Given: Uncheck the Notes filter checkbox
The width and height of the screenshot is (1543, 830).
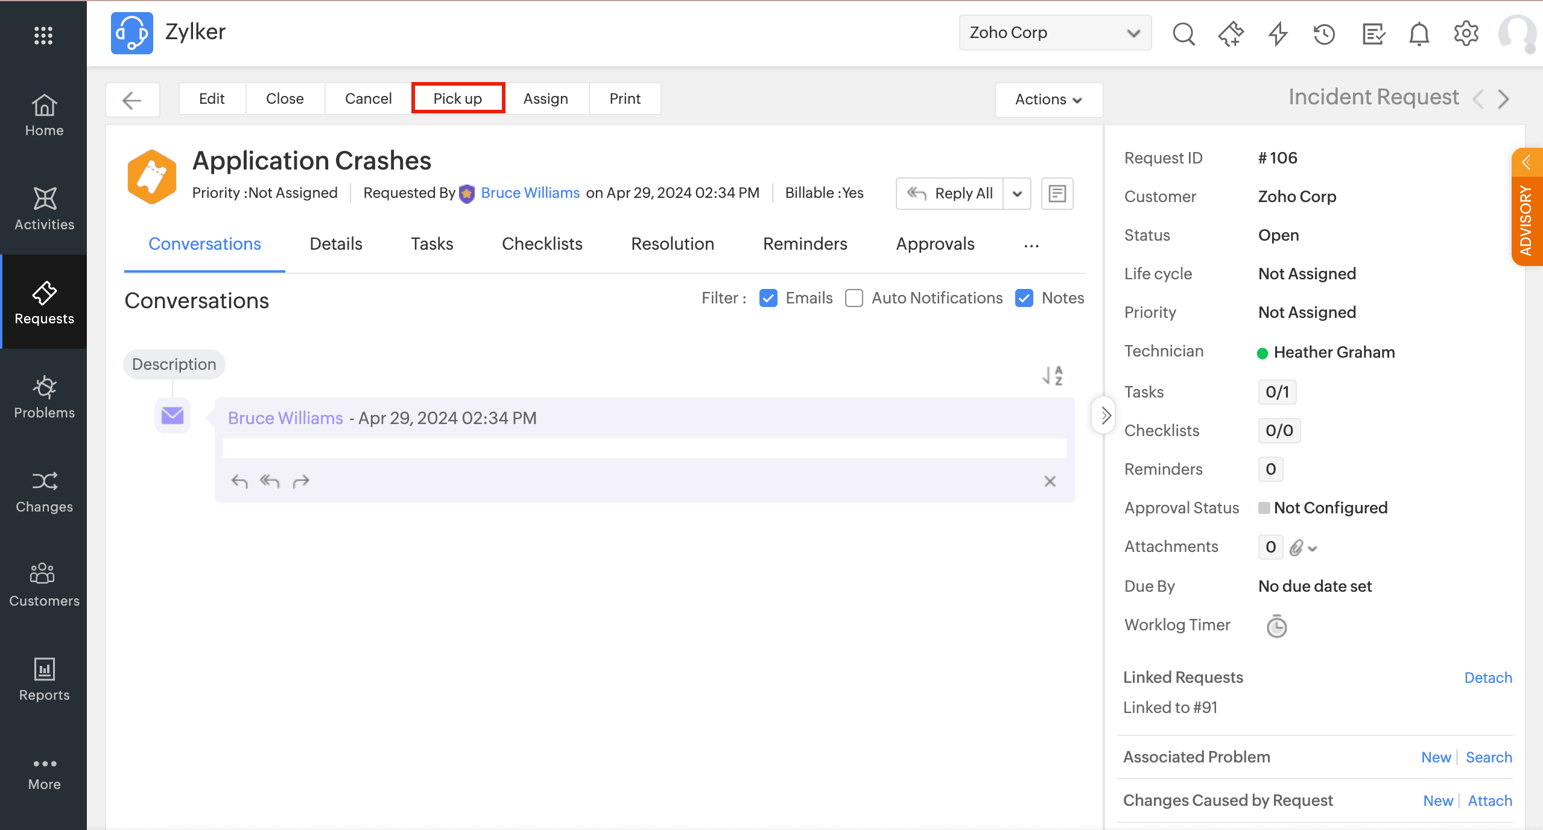Looking at the screenshot, I should click(1024, 298).
